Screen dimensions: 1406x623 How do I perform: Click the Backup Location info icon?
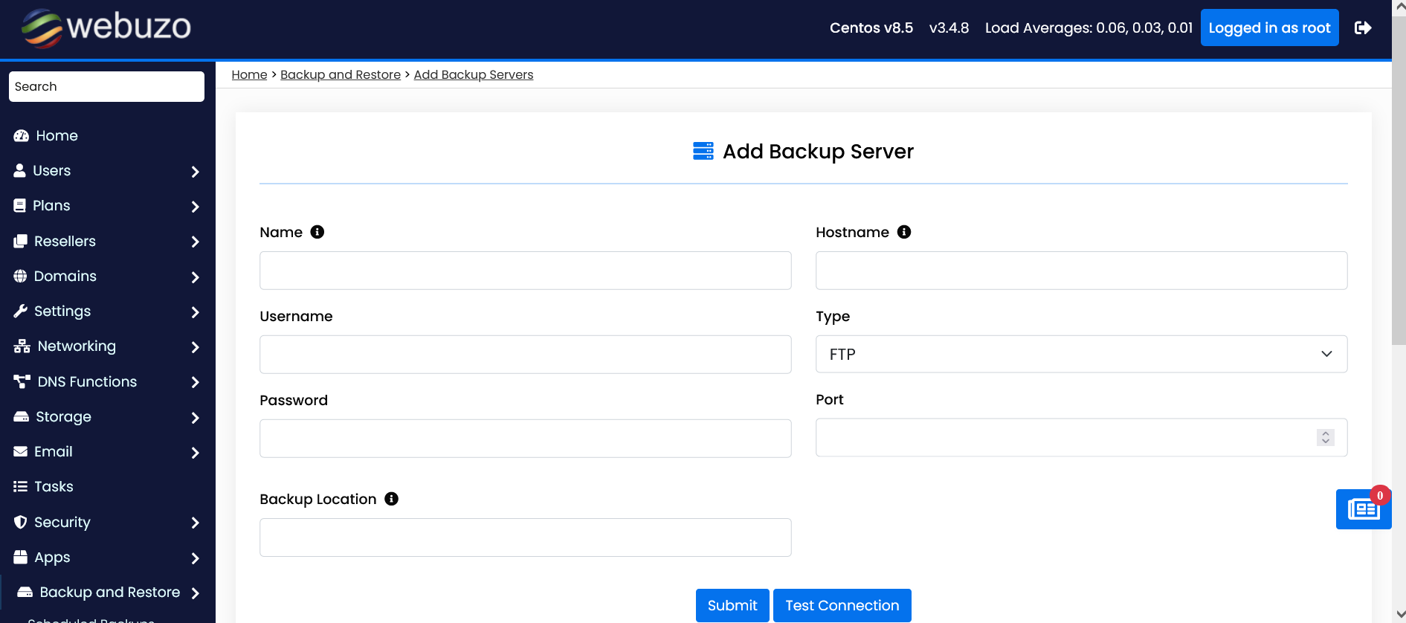point(392,499)
